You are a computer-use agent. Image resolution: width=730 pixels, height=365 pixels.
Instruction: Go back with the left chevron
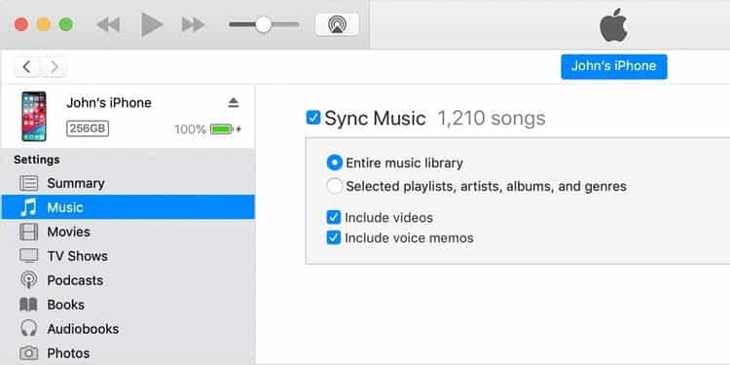pyautogui.click(x=27, y=67)
